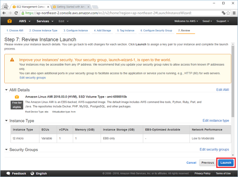
Task: Close the EC2 Management Console tab
Action: (48, 7)
